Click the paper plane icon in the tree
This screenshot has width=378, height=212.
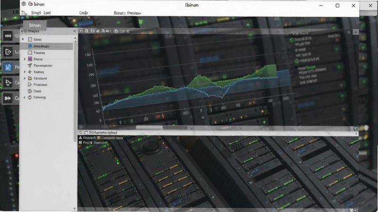click(30, 65)
